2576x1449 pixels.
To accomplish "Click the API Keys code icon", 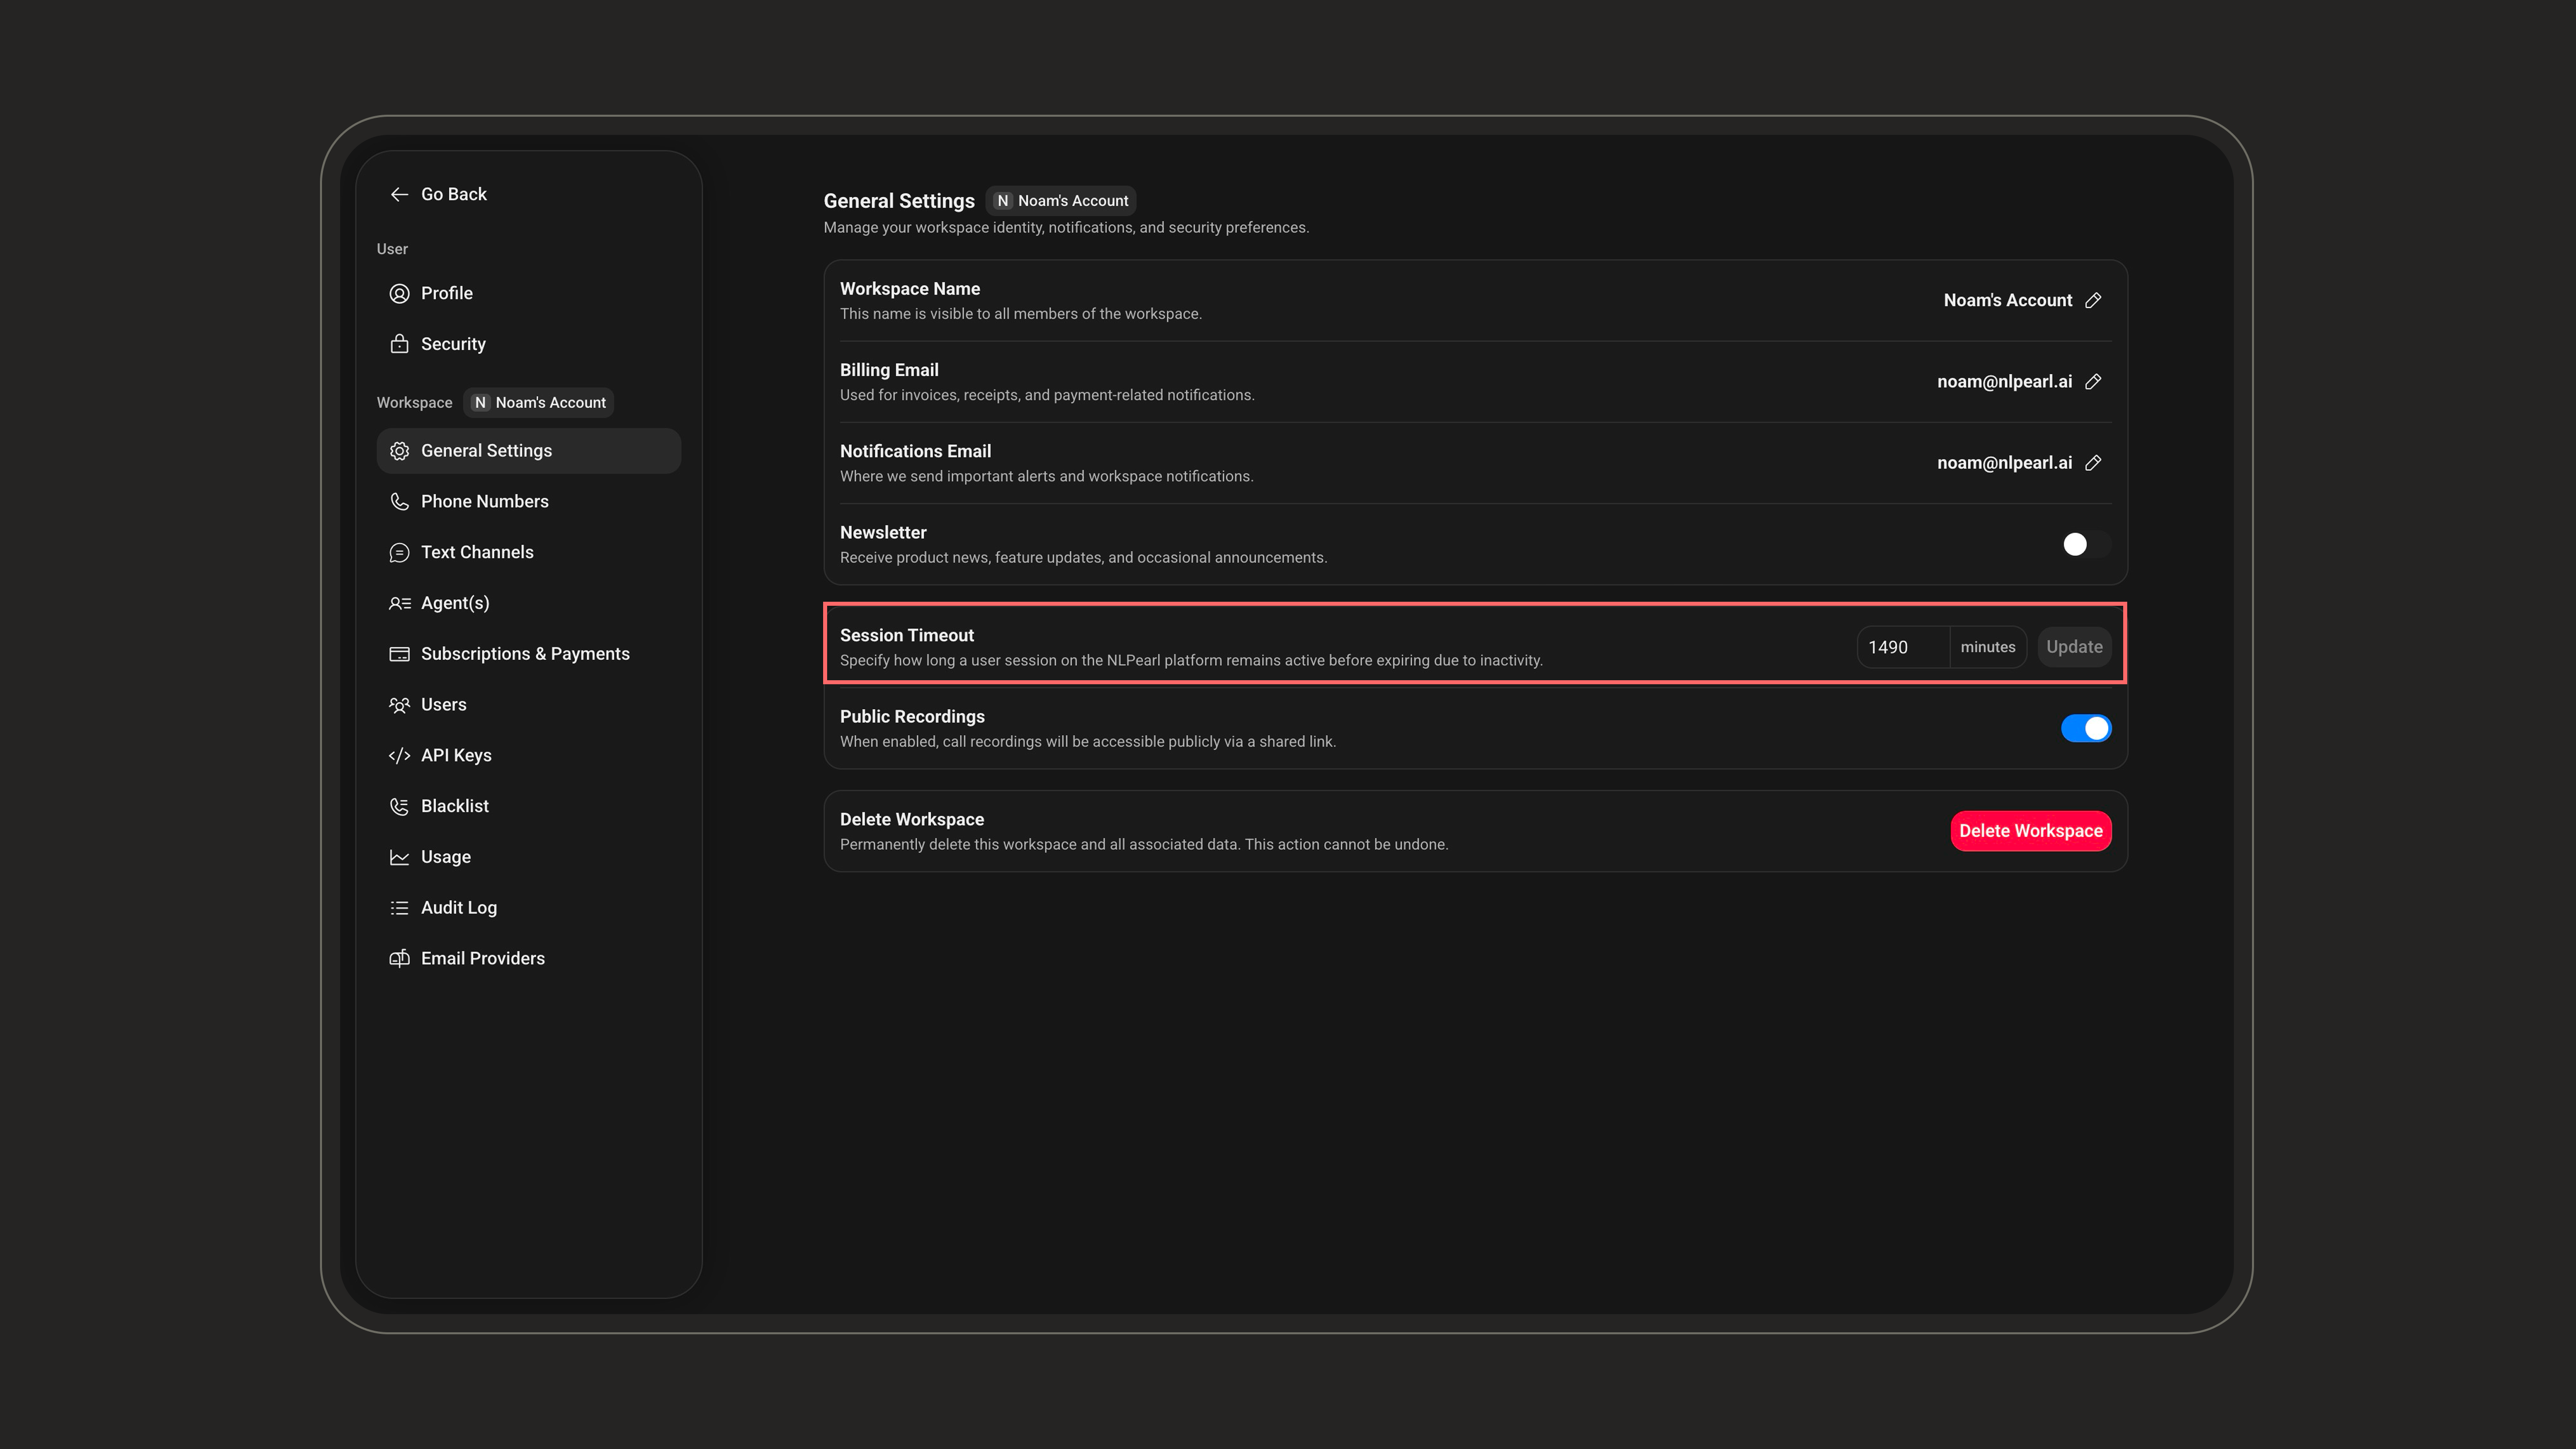I will [399, 755].
